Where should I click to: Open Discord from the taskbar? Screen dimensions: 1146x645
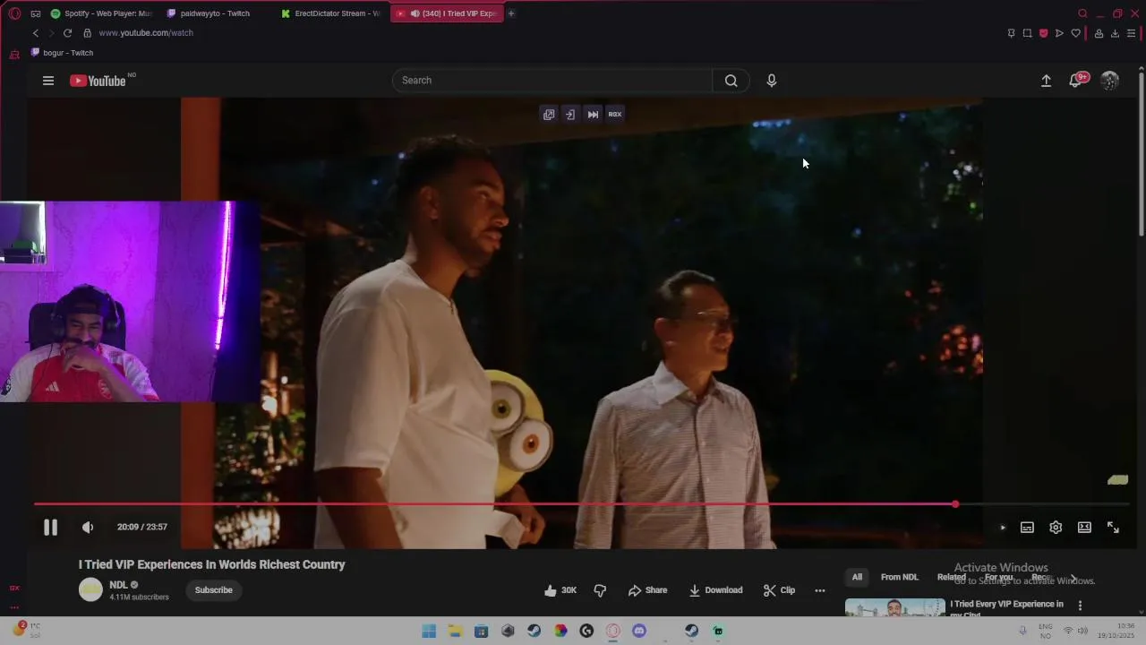(639, 631)
